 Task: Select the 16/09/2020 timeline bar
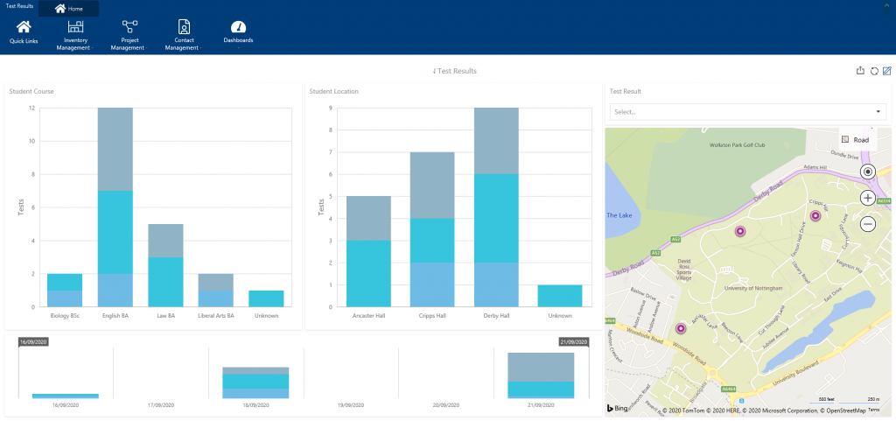pyautogui.click(x=65, y=396)
